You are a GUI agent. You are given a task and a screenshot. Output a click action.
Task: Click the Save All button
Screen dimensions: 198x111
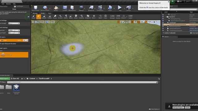click(15, 79)
